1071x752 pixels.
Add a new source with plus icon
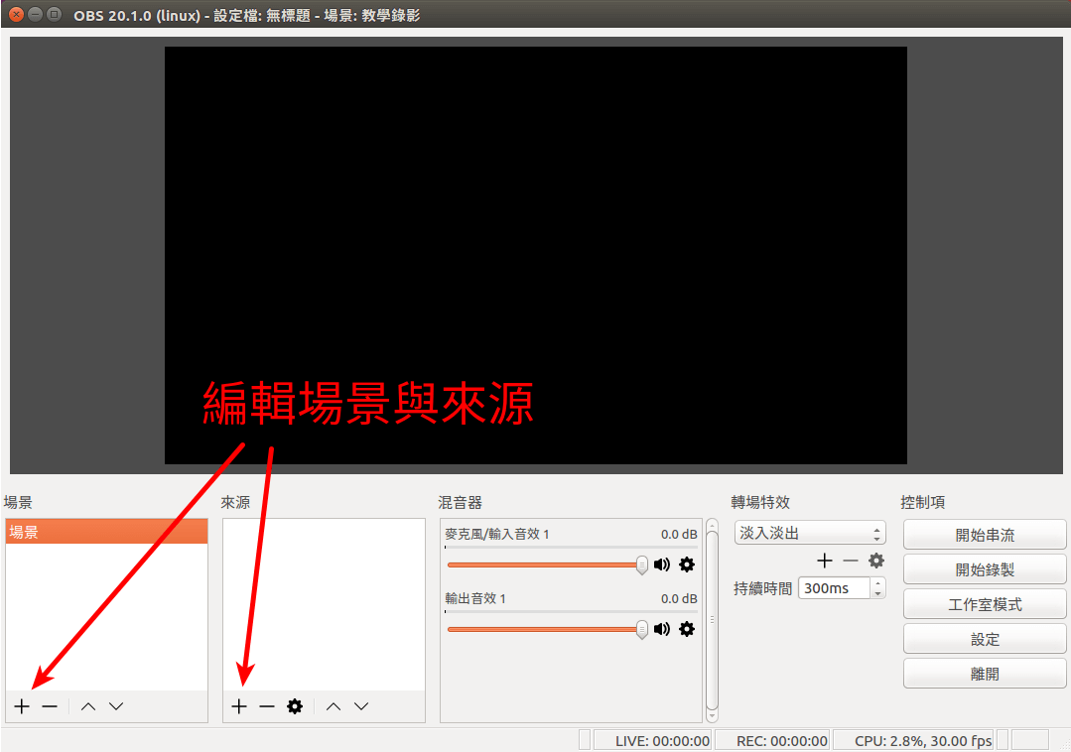point(238,706)
